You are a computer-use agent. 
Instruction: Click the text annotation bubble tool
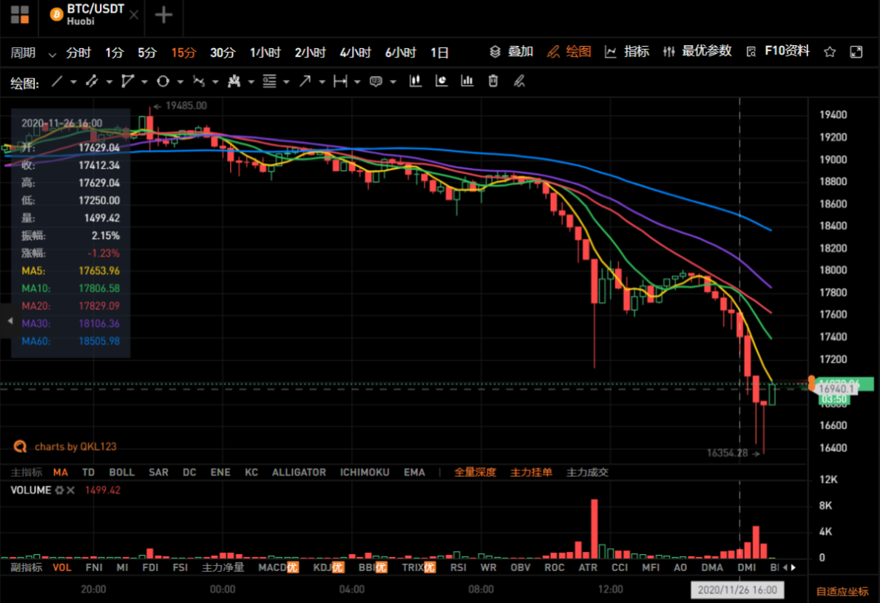tap(376, 82)
